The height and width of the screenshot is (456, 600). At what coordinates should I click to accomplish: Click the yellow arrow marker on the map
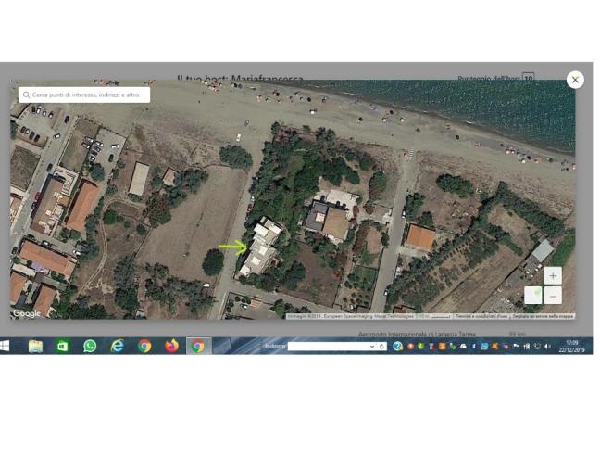pyautogui.click(x=231, y=247)
